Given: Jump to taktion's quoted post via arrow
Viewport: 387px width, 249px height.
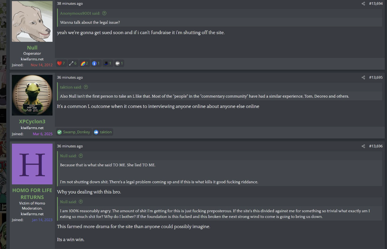Looking at the screenshot, I should (86, 87).
